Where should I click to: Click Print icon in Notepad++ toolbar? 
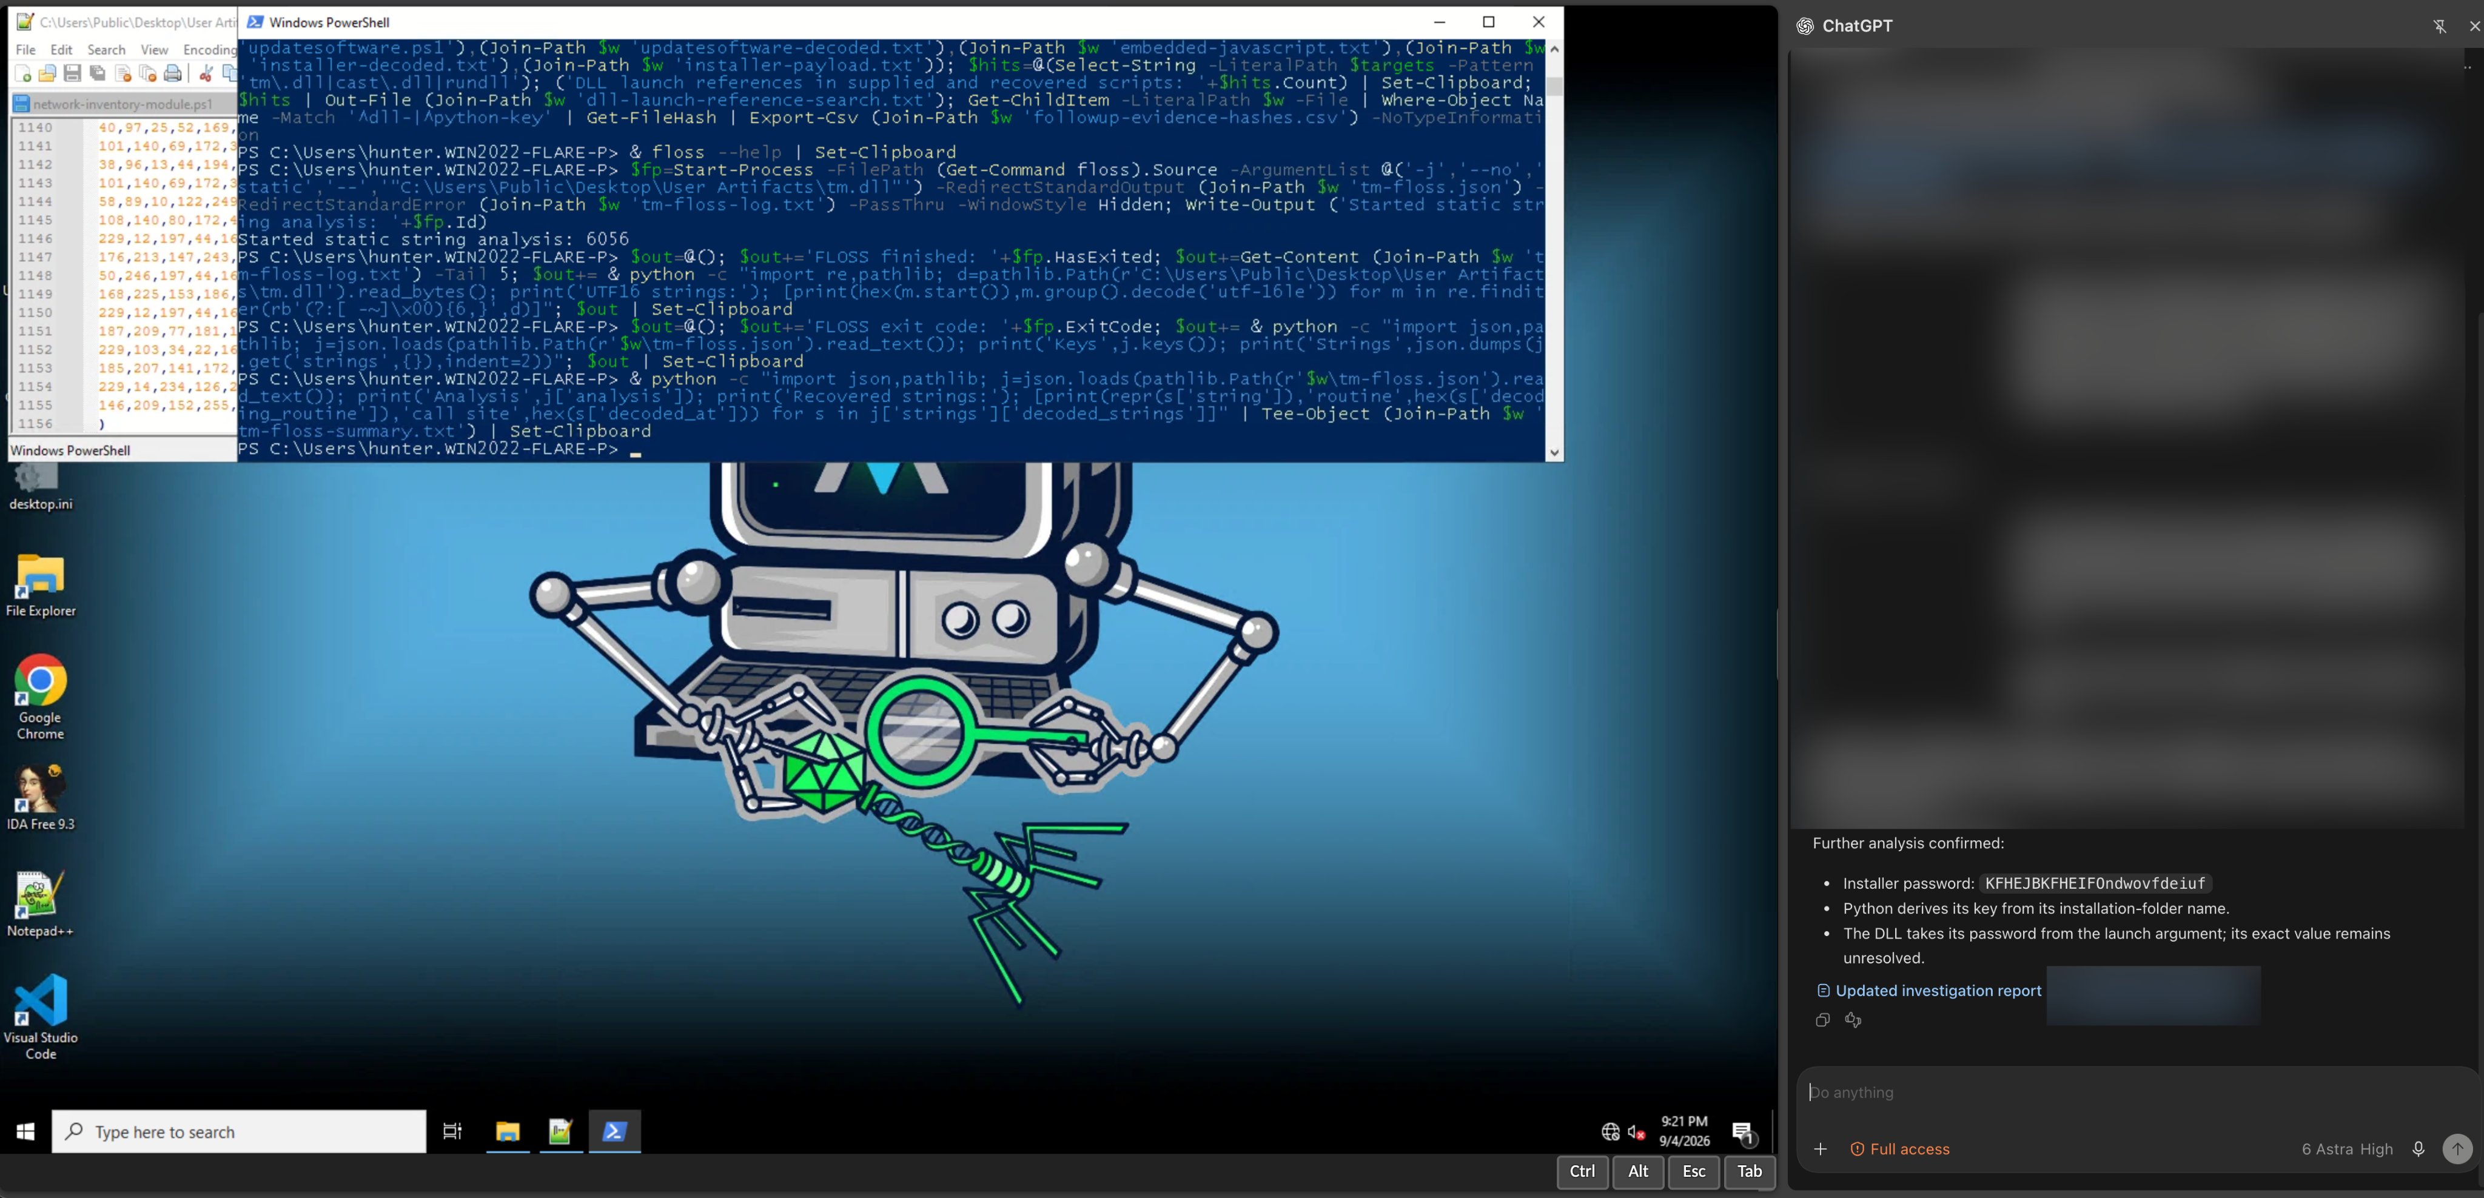click(173, 73)
